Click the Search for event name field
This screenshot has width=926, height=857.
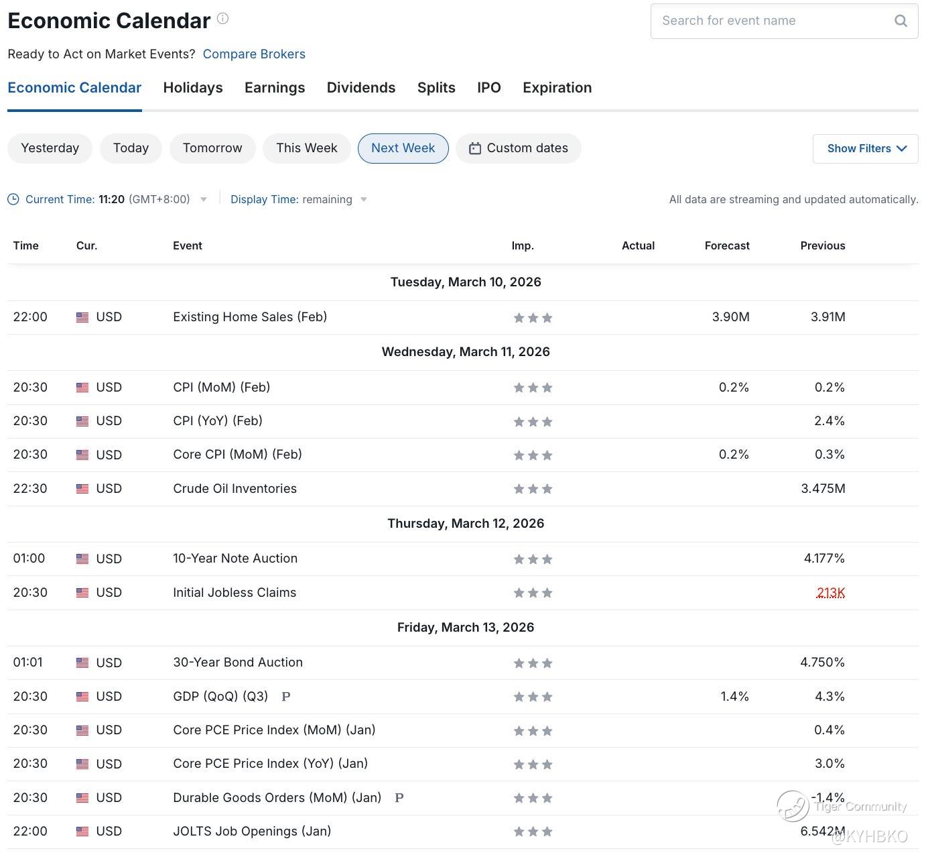(771, 21)
